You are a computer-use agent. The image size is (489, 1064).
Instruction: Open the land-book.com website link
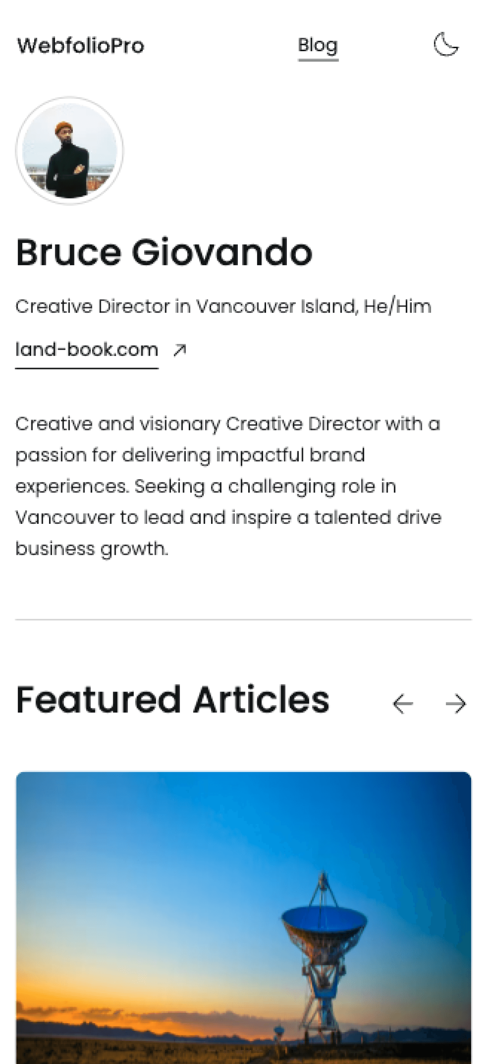click(x=87, y=350)
